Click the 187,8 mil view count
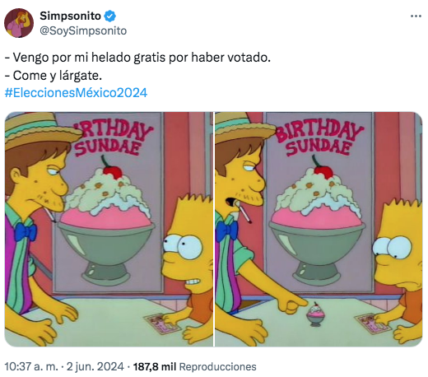 pos(155,366)
